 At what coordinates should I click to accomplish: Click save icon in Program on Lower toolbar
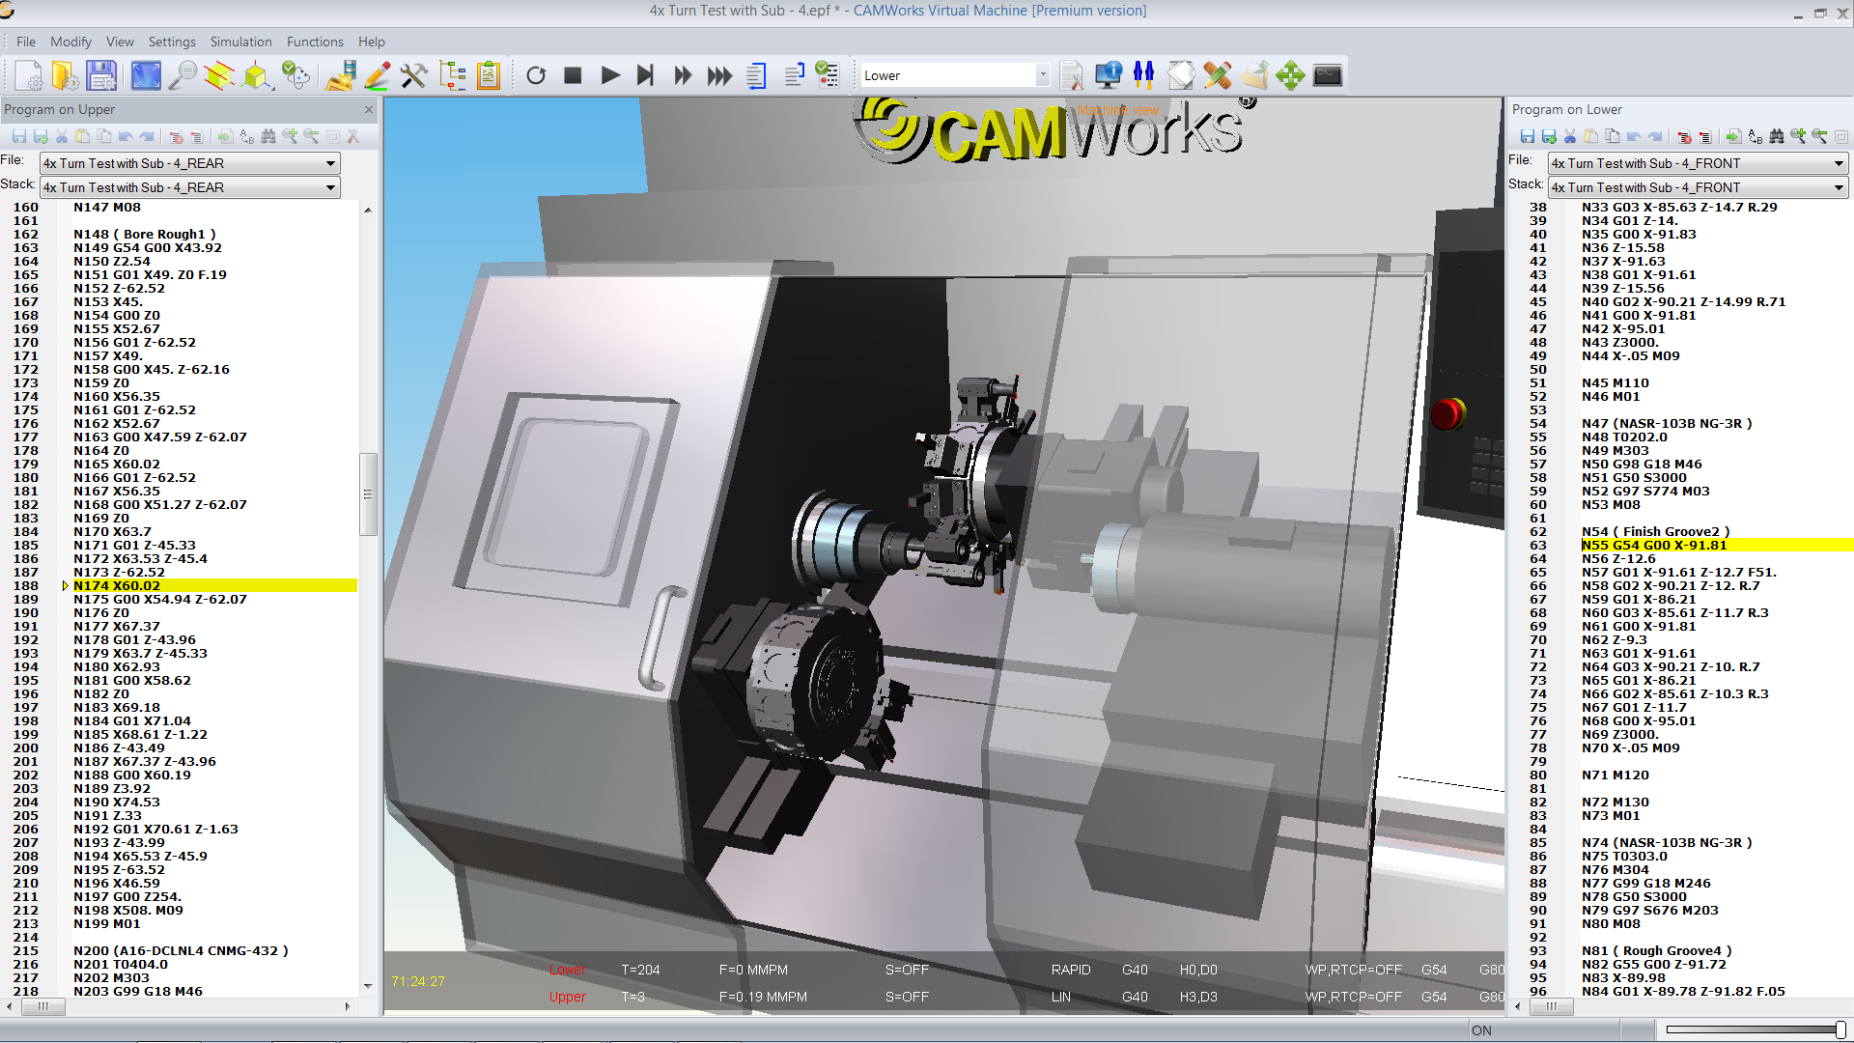click(x=1528, y=137)
